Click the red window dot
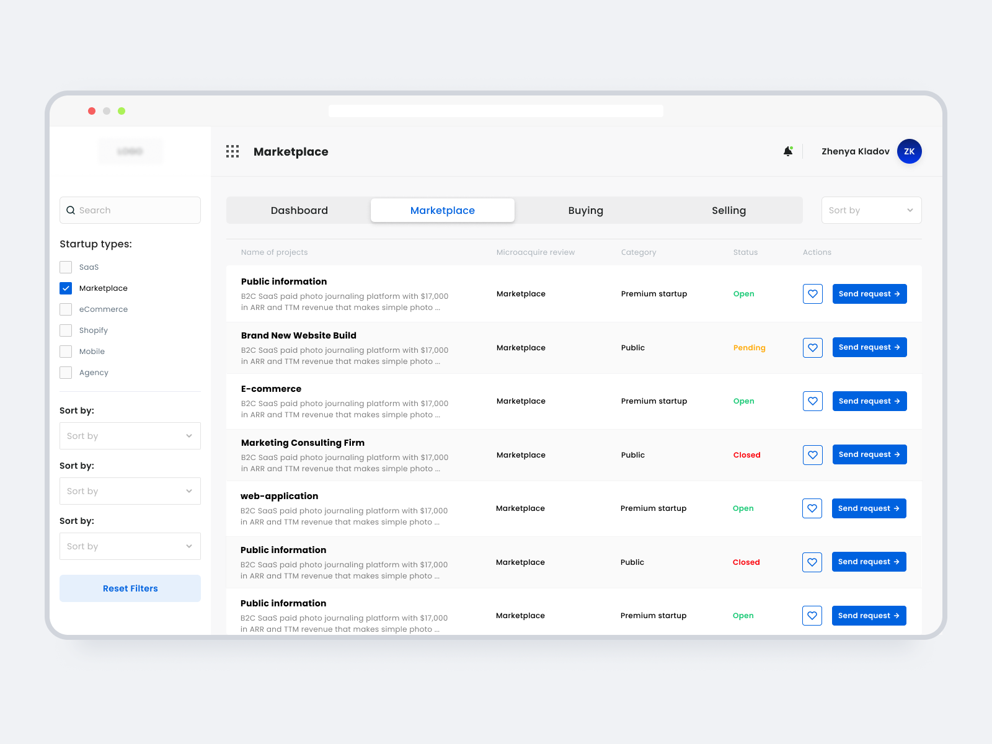The height and width of the screenshot is (744, 992). [x=92, y=111]
